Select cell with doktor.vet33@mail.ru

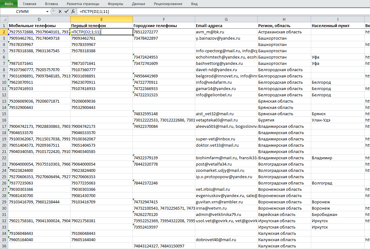point(226,145)
